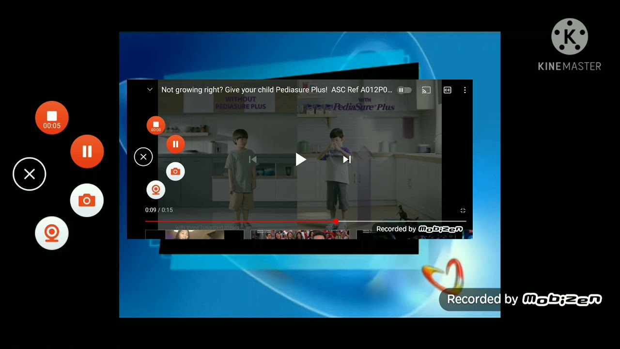This screenshot has width=620, height=349.
Task: Click small stop button showing 00:00
Action: click(x=156, y=126)
